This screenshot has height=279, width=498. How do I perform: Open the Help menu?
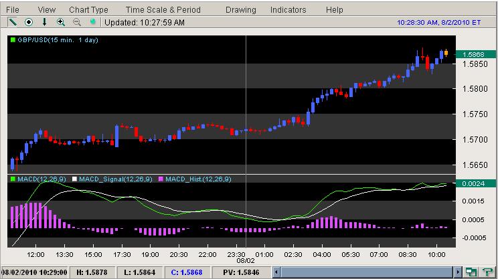pos(335,10)
